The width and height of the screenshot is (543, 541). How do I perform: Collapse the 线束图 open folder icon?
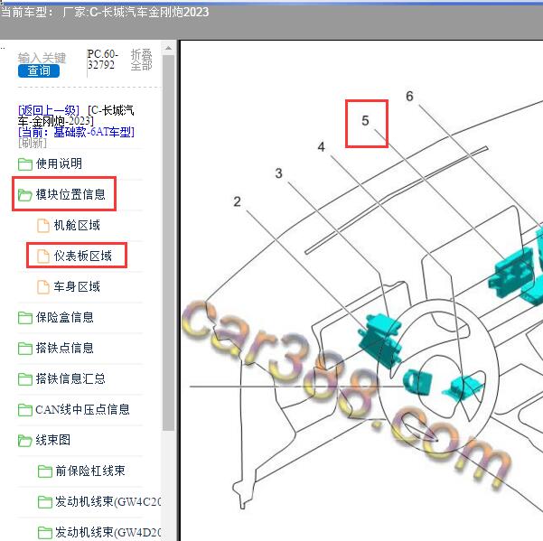[25, 441]
